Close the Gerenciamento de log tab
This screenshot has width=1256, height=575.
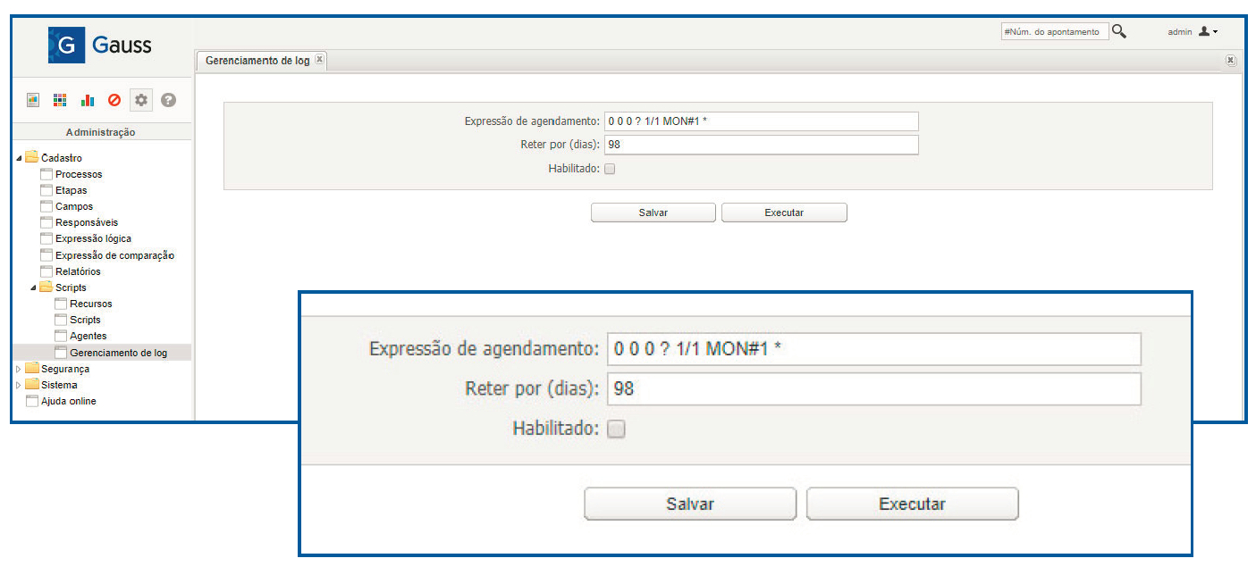(x=320, y=60)
